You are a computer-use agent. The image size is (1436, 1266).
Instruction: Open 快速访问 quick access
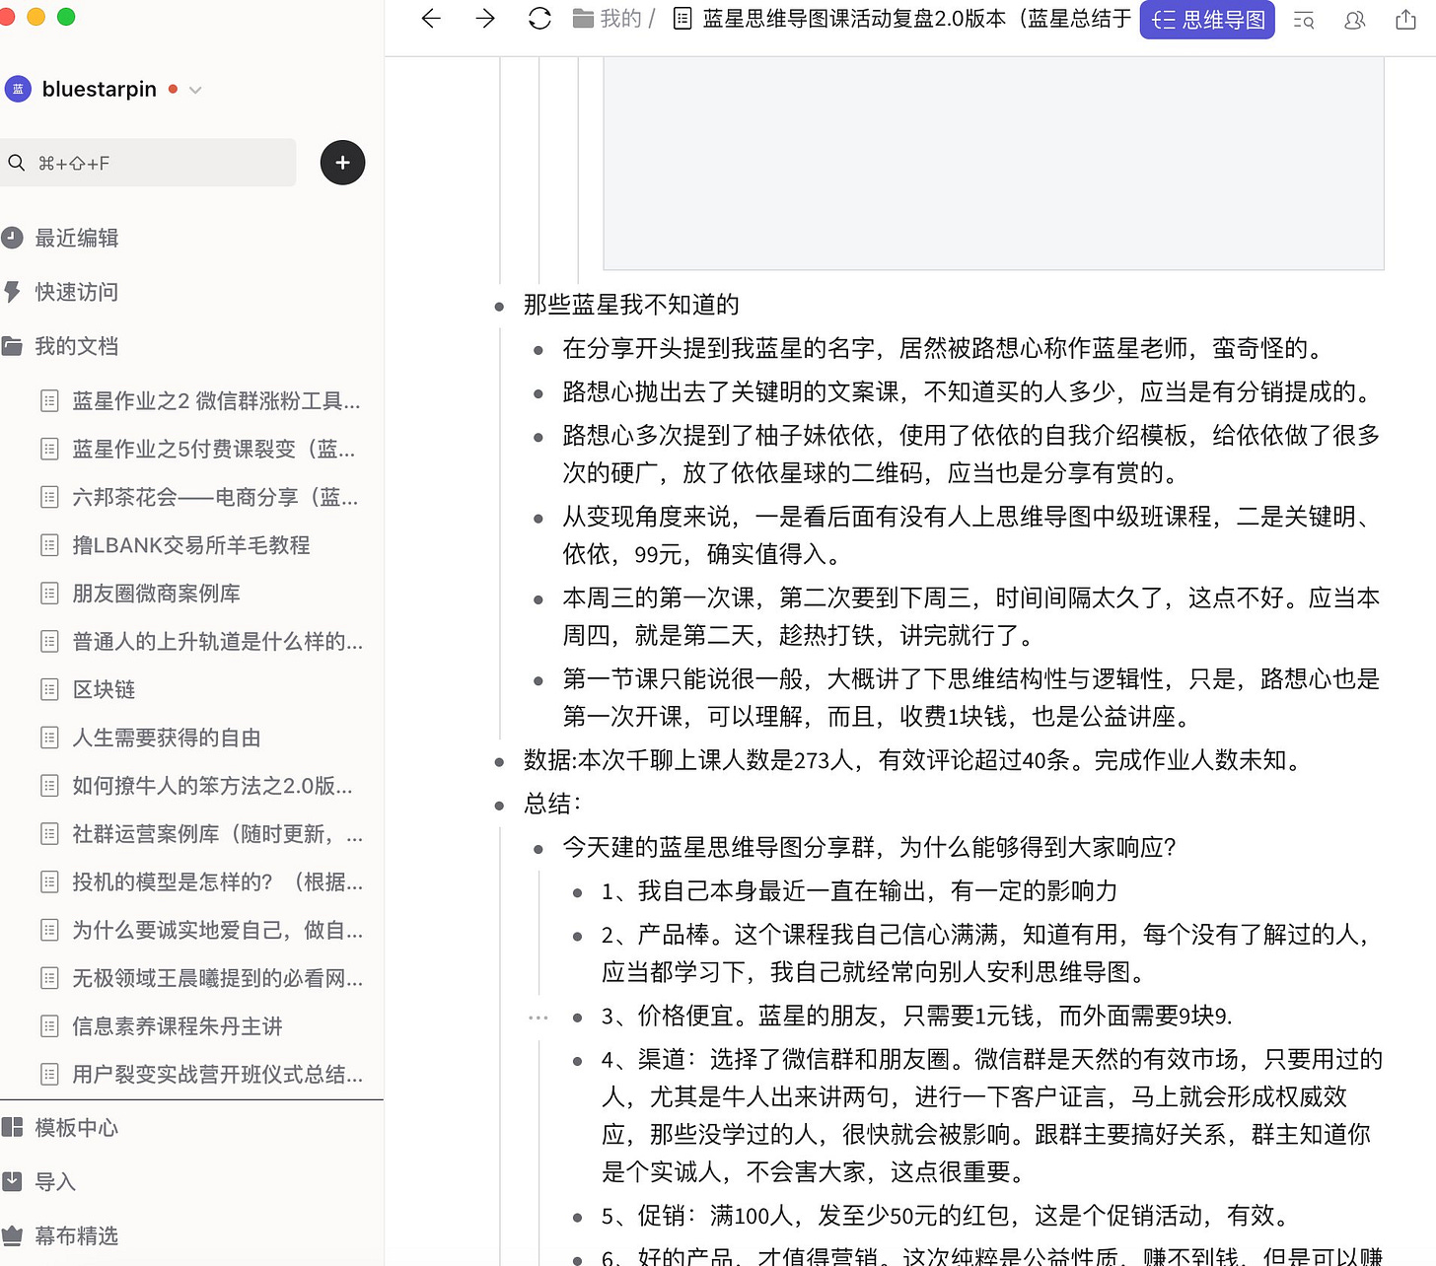click(77, 292)
